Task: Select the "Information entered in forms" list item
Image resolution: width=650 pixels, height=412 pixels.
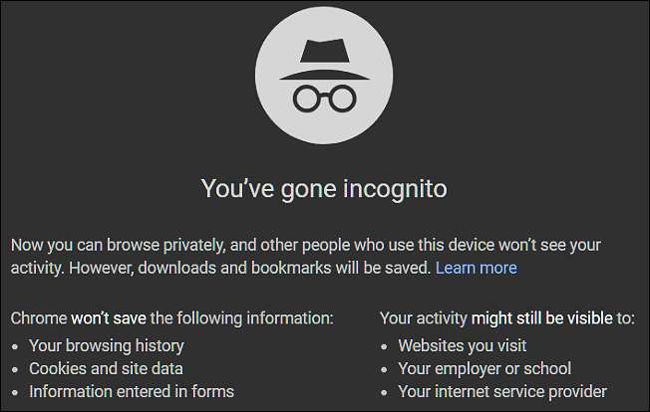Action: click(x=131, y=391)
